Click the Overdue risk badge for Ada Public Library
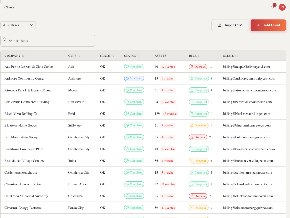This screenshot has height=218, width=290. [x=198, y=67]
